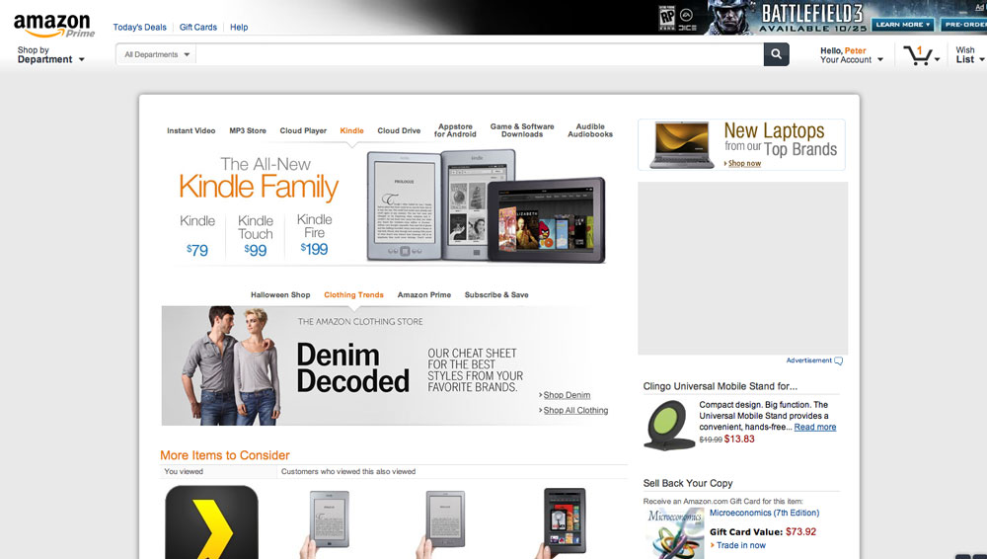
Task: Select Game & Software Downloads tab
Action: [522, 130]
